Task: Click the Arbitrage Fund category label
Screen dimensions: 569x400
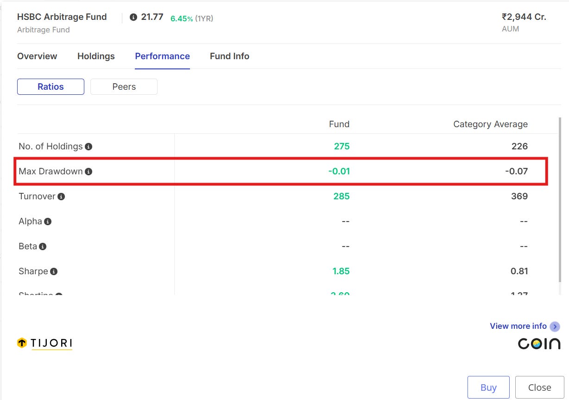Action: [44, 30]
